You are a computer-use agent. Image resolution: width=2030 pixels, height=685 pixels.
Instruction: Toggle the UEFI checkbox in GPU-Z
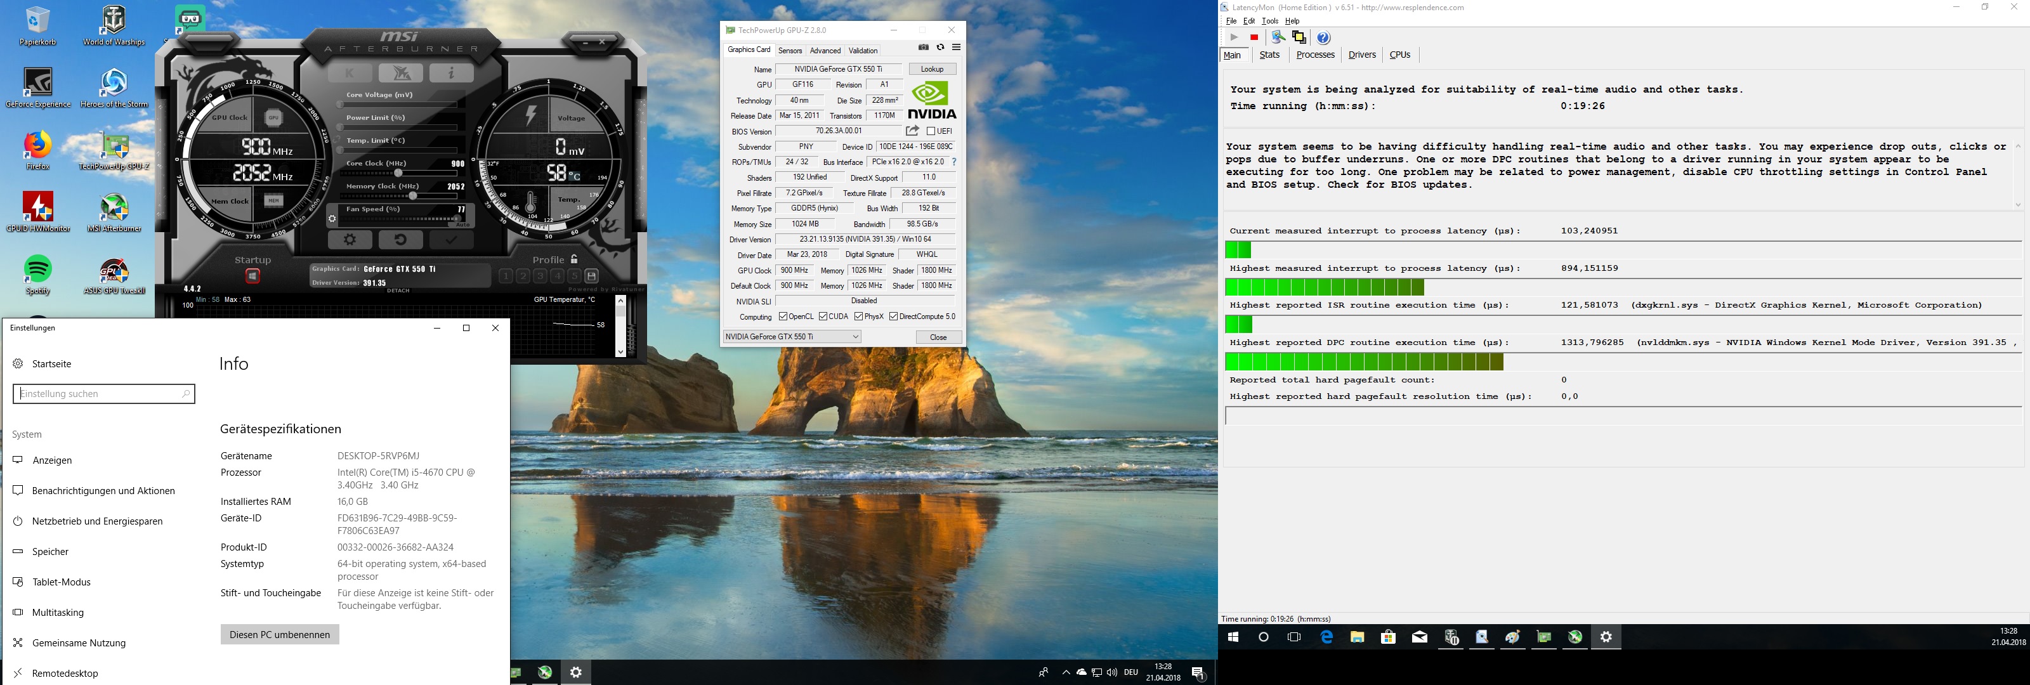(x=931, y=132)
